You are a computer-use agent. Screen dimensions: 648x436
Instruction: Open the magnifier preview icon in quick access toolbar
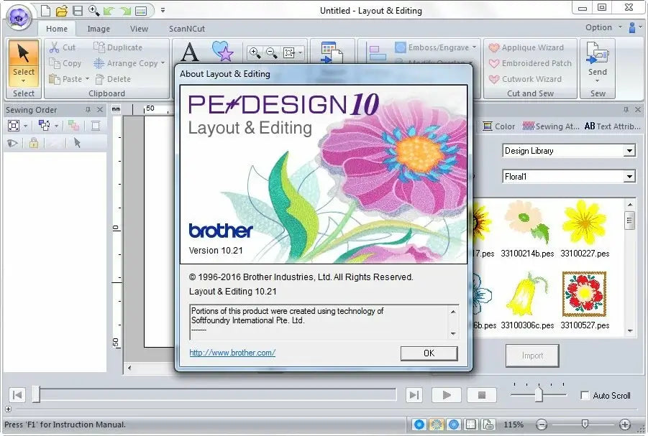93,11
